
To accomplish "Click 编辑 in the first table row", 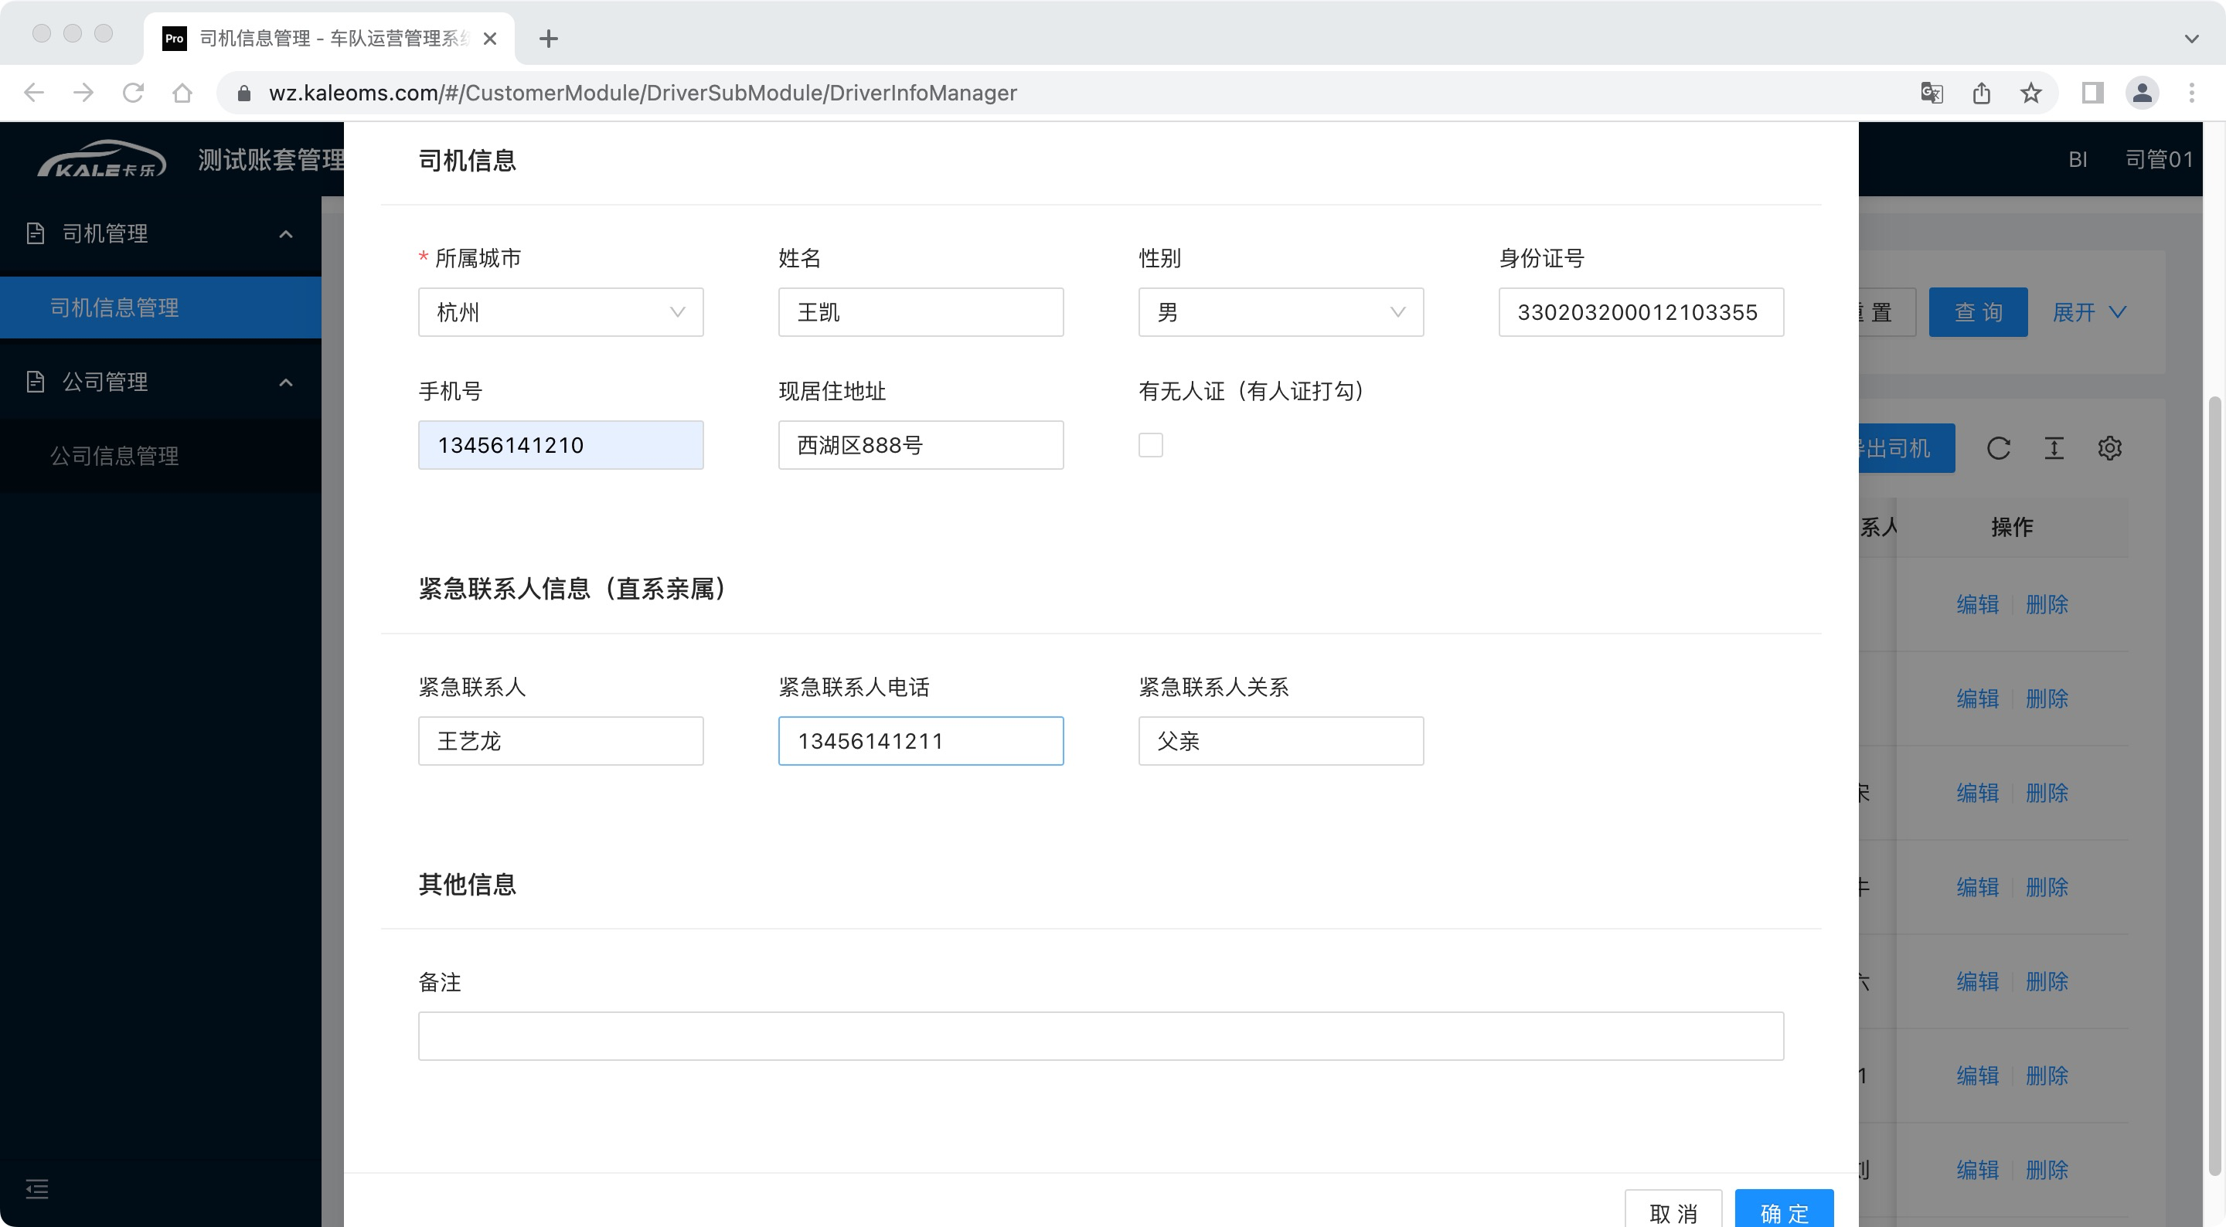I will click(x=1977, y=605).
